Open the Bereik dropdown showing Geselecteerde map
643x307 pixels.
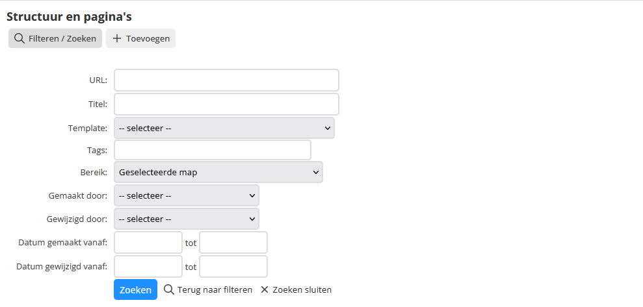pyautogui.click(x=218, y=173)
